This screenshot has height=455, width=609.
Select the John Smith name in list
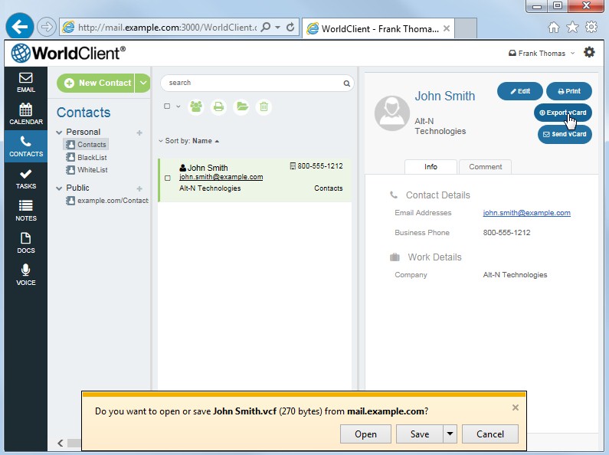coord(208,168)
